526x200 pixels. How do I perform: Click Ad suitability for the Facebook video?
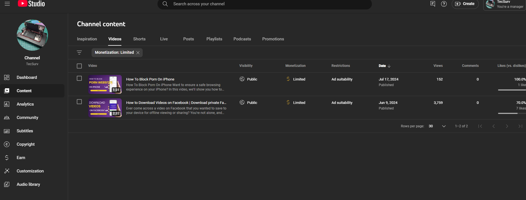(342, 103)
